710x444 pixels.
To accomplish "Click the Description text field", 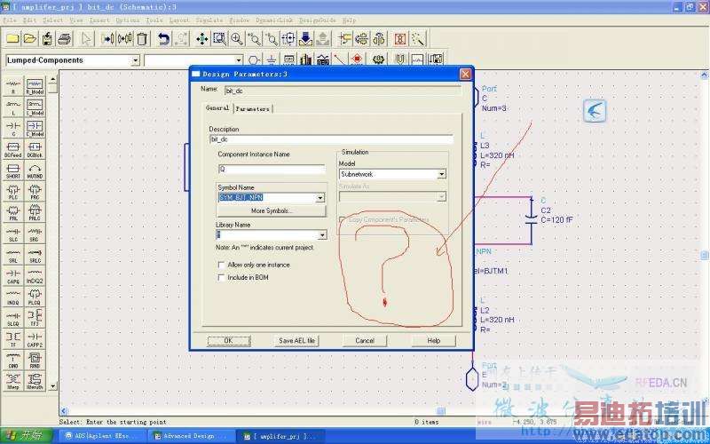I will click(x=331, y=139).
